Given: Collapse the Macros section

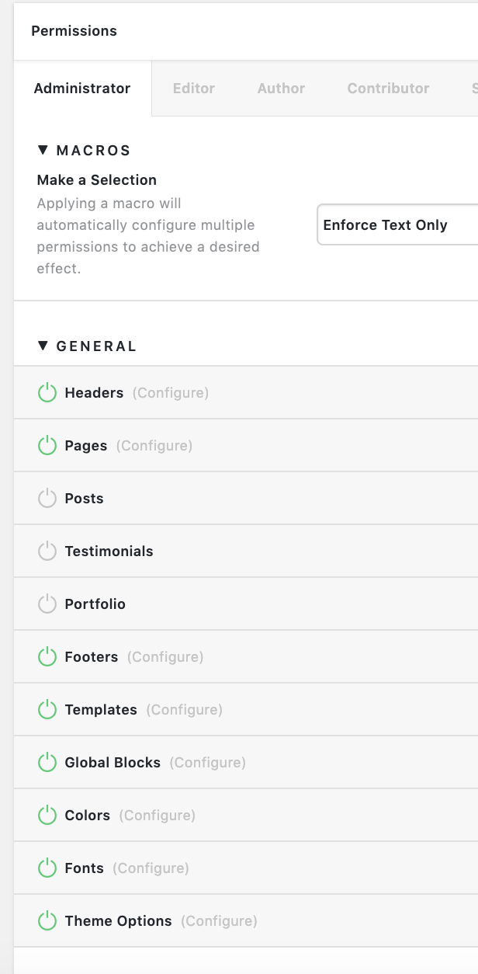Looking at the screenshot, I should coord(43,151).
